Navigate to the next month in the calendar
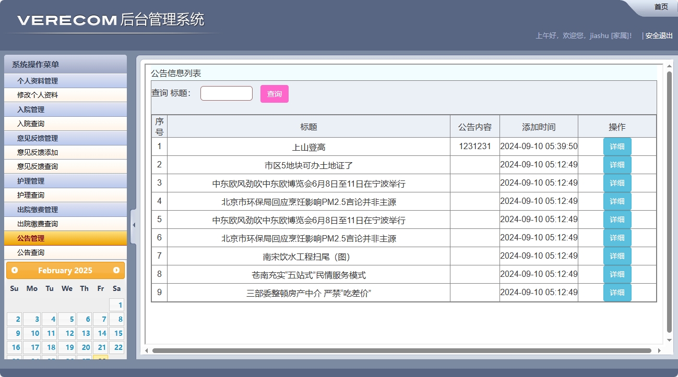Viewport: 678px width, 377px height. click(116, 270)
